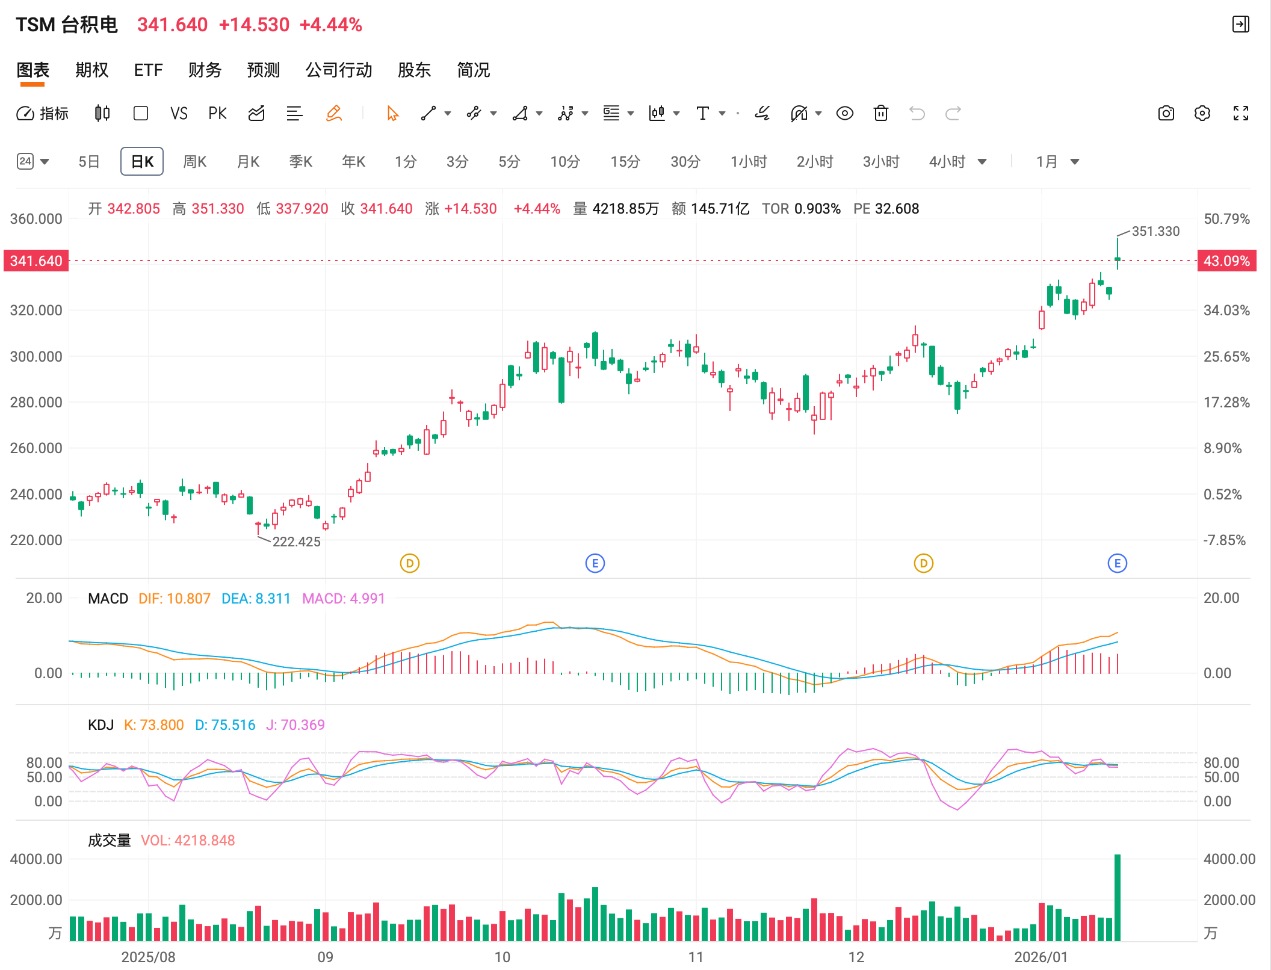Viewport: 1271px width, 970px height.
Task: Expand the 1月 range dropdown
Action: [1075, 161]
